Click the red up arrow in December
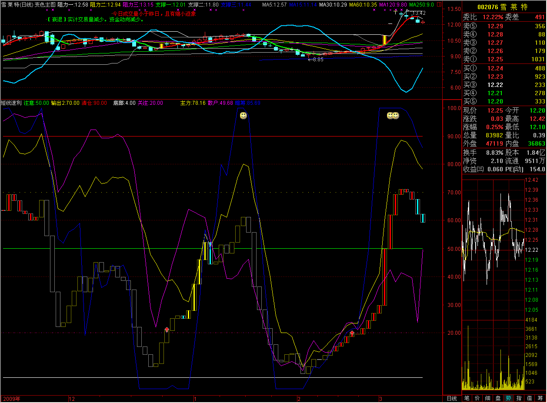Screen dimensions: 547x403 [x=167, y=330]
